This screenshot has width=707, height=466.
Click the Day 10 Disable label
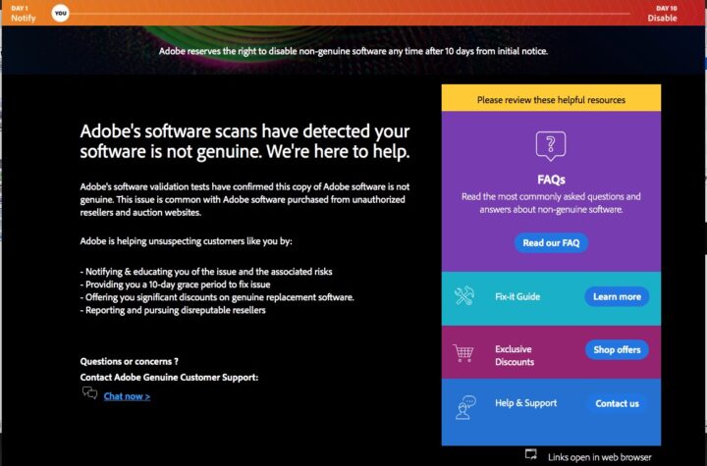(662, 14)
